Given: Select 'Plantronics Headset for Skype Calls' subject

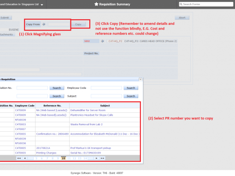Looking at the screenshot, I should [92, 115].
